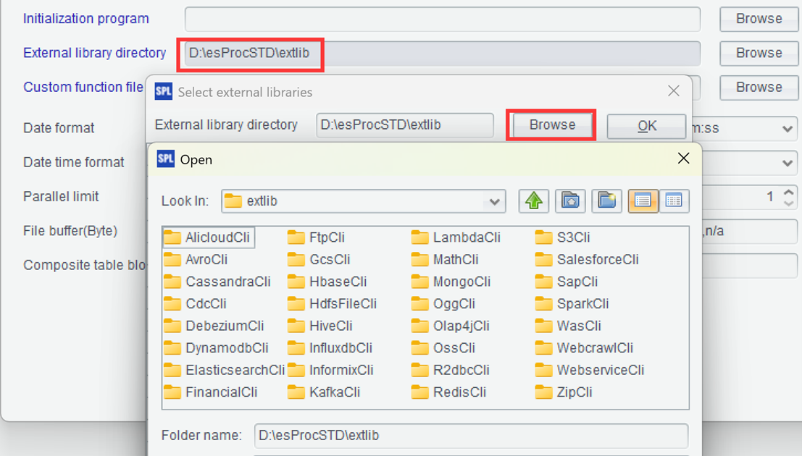This screenshot has height=456, width=802.
Task: Select the SparkCli folder
Action: click(x=582, y=304)
